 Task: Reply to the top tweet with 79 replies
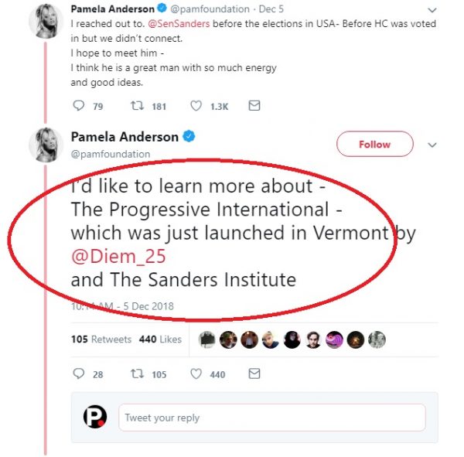[x=78, y=106]
